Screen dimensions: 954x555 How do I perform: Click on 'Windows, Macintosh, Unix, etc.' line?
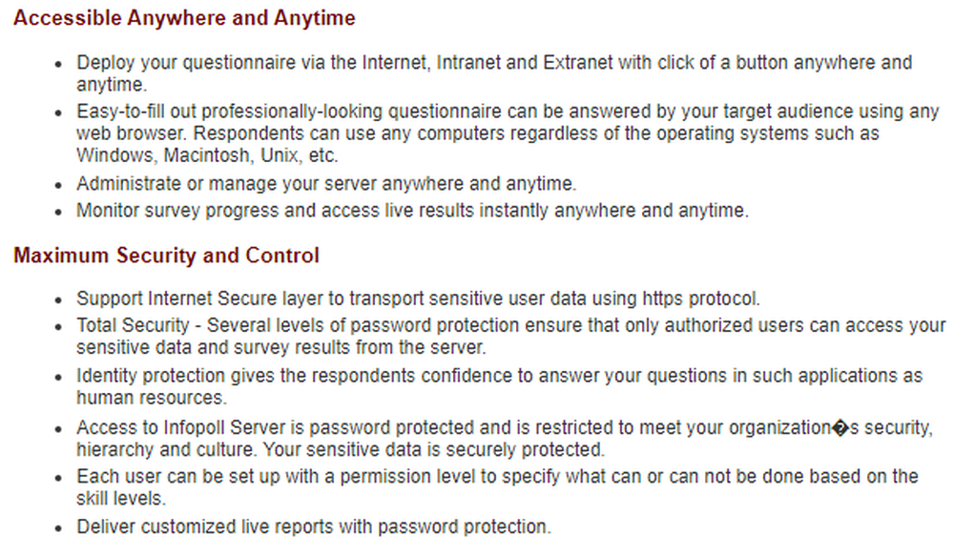tap(207, 155)
